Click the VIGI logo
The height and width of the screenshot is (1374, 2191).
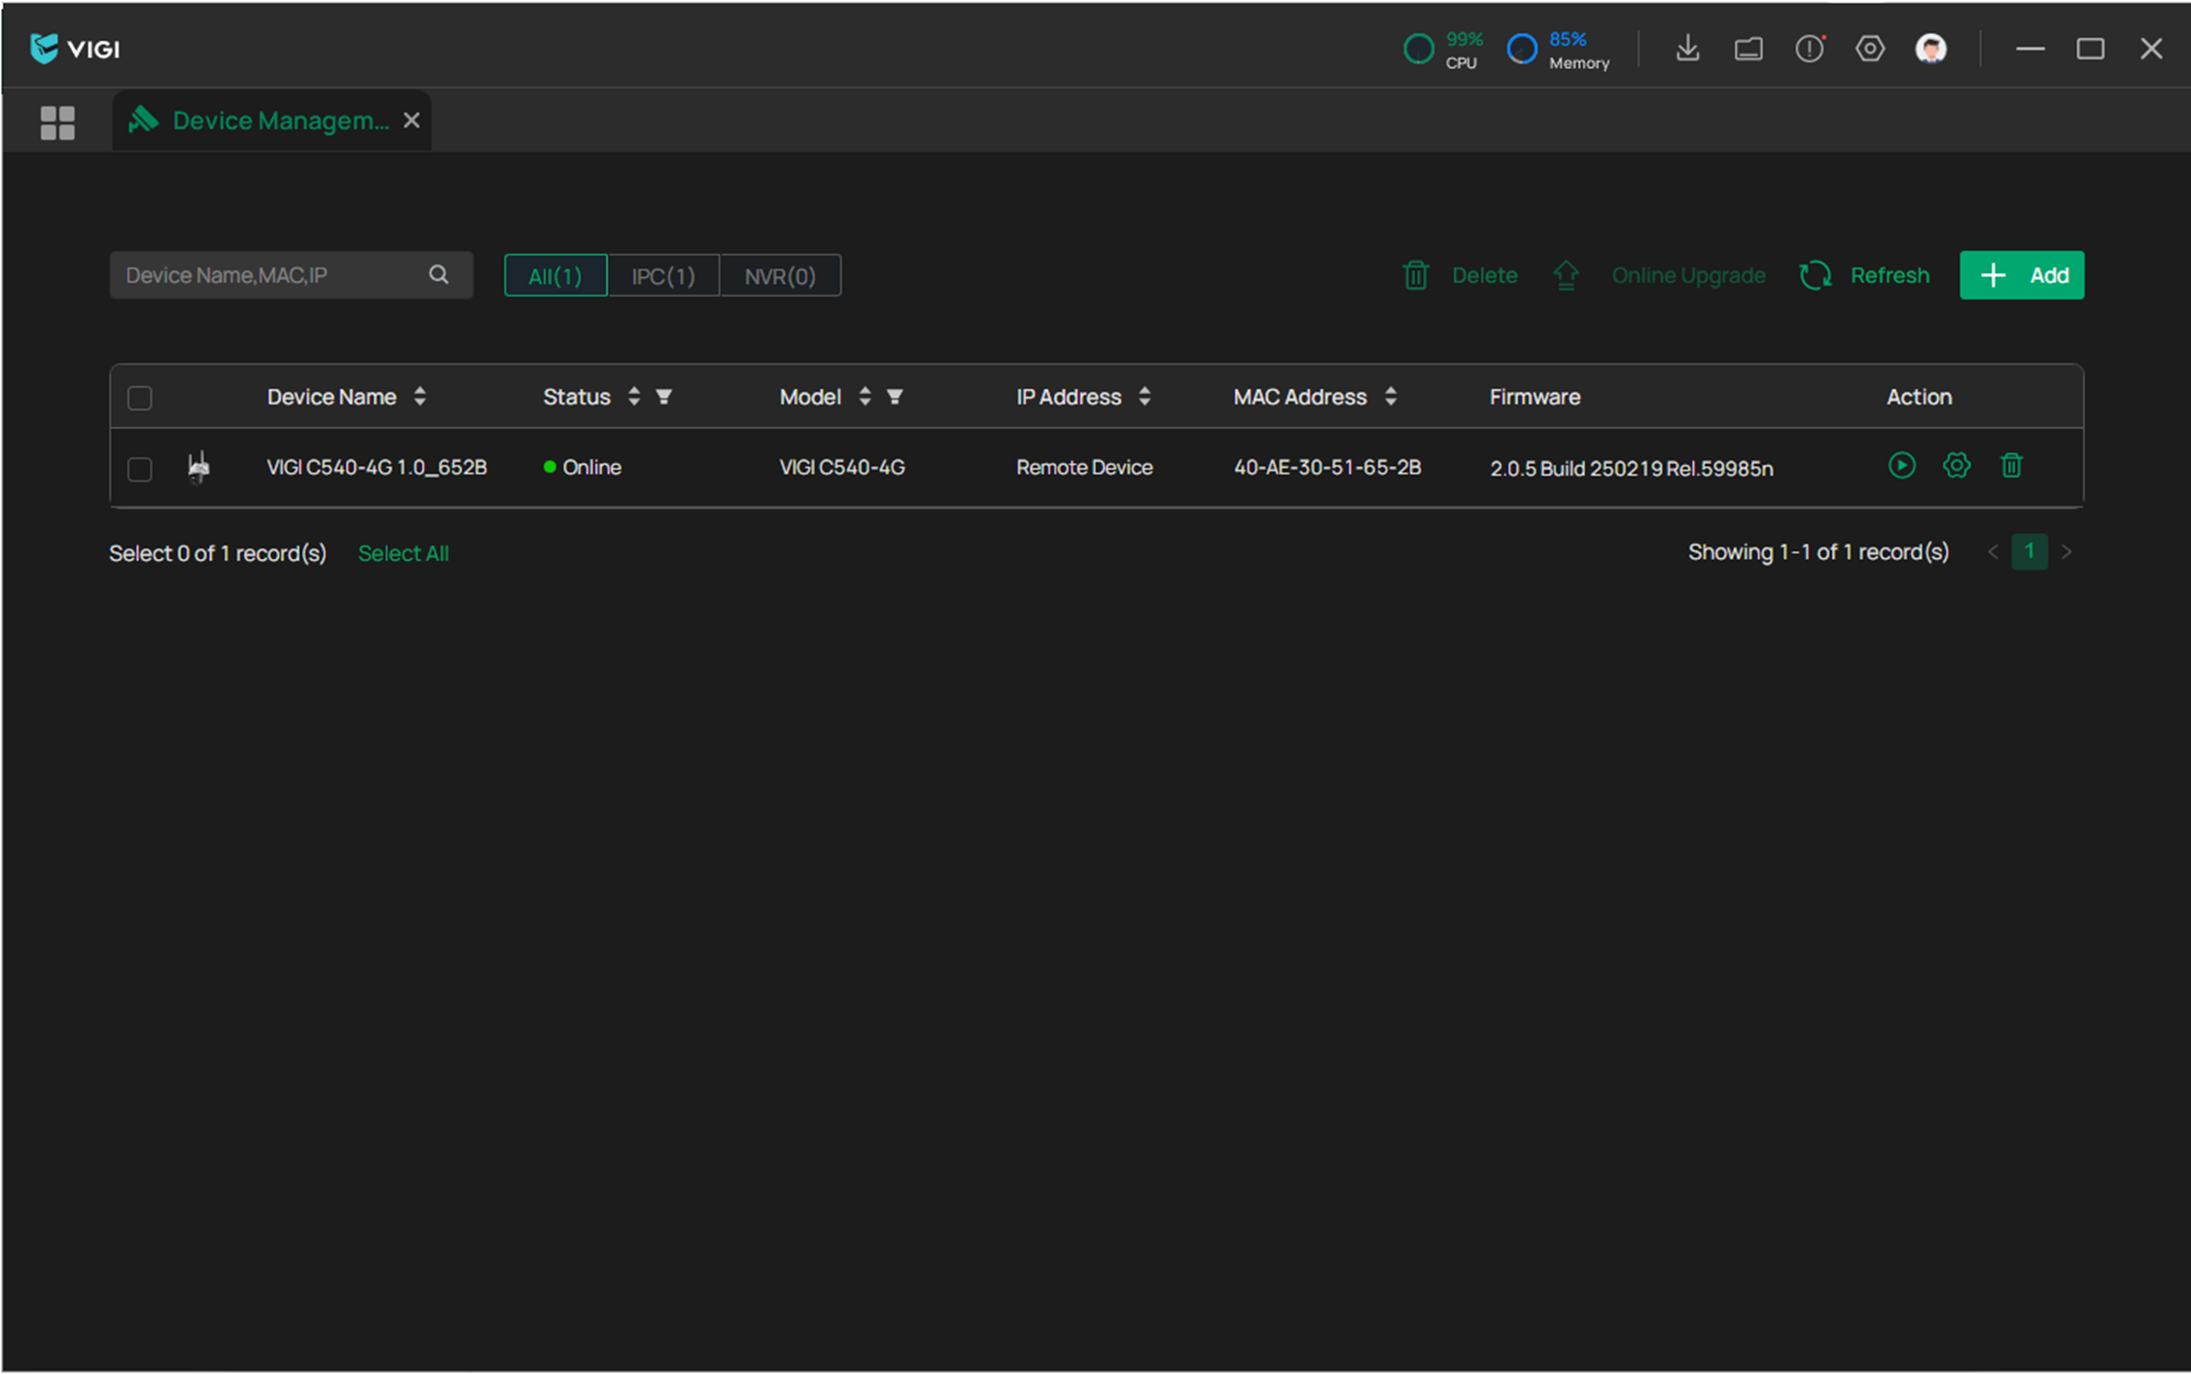(x=75, y=48)
